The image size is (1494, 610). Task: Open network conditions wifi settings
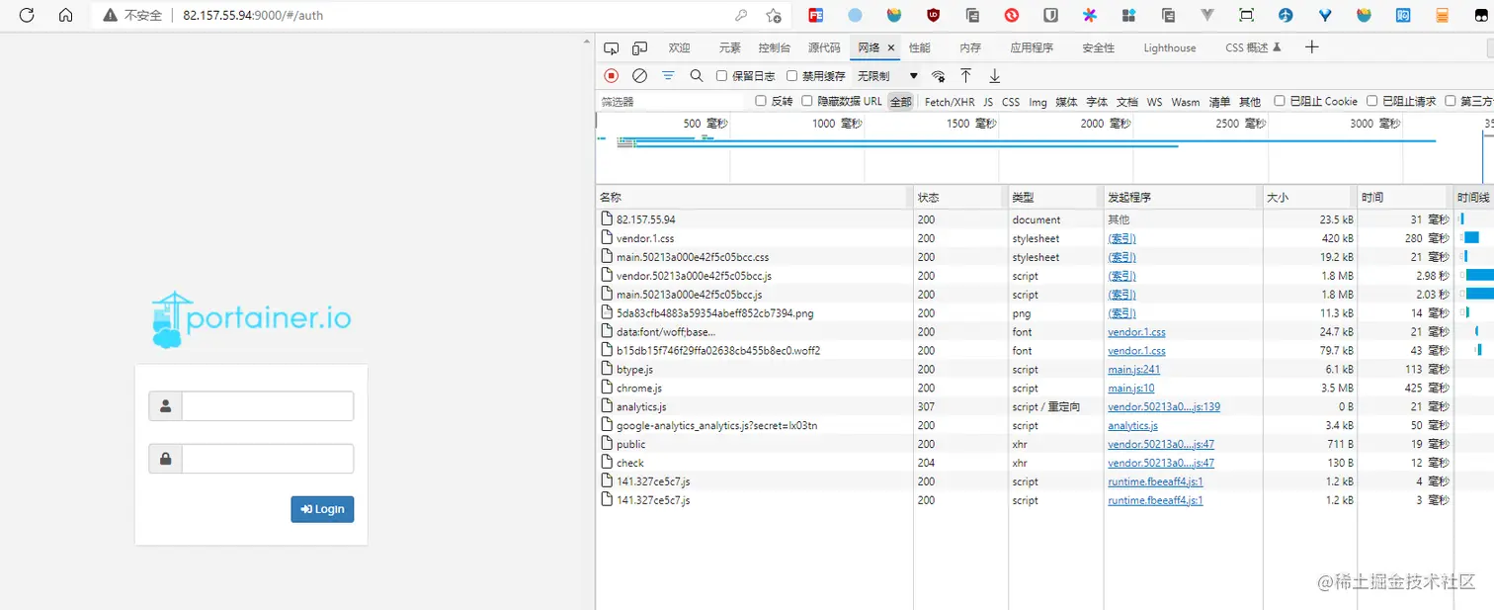click(939, 76)
